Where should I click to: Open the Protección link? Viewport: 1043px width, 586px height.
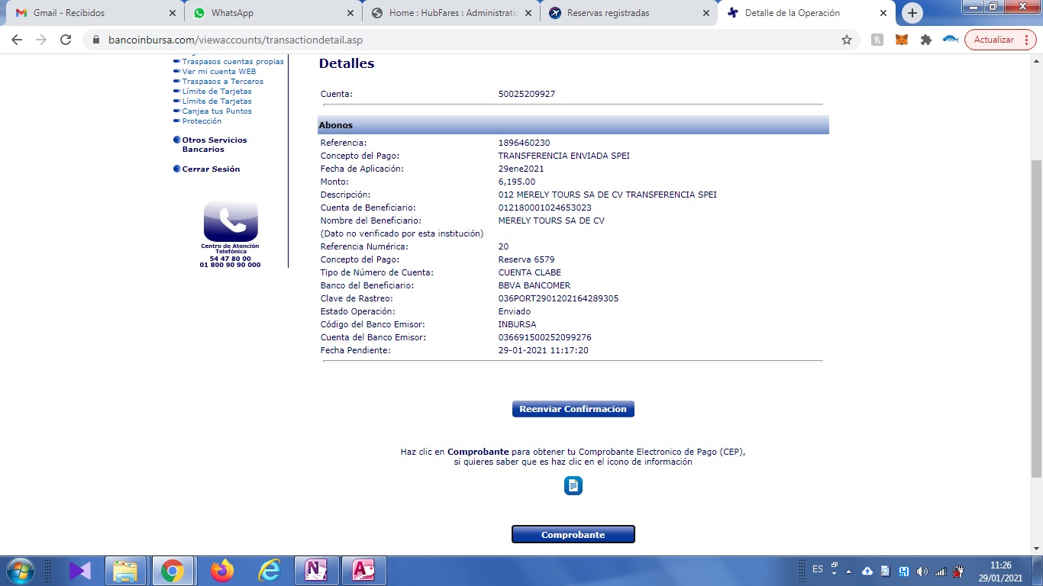click(x=202, y=121)
